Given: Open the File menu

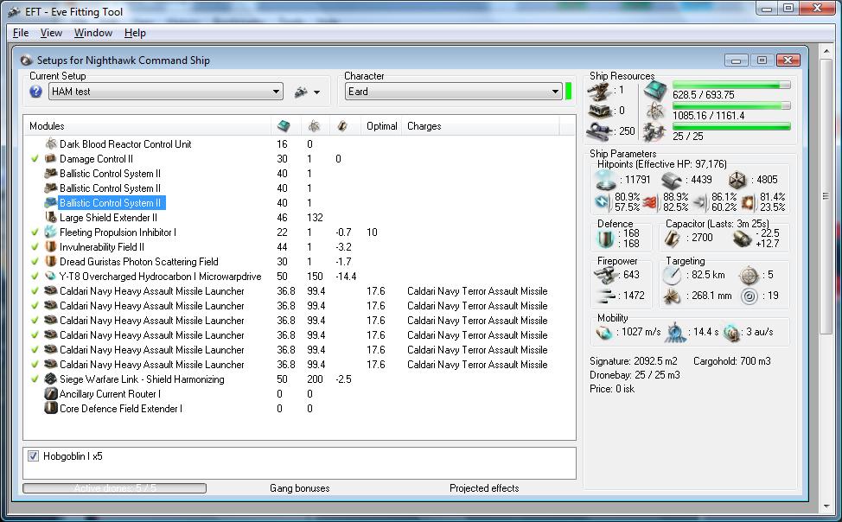Looking at the screenshot, I should (x=21, y=33).
